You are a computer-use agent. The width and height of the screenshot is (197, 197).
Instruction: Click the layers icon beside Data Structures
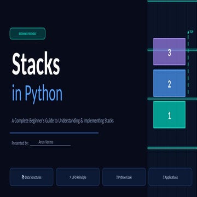coord(23,177)
